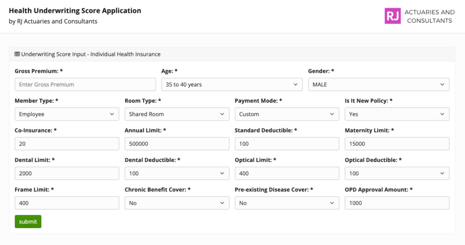This screenshot has height=245, width=465.
Task: Open the Is It New Policy dropdown
Action: click(397, 114)
